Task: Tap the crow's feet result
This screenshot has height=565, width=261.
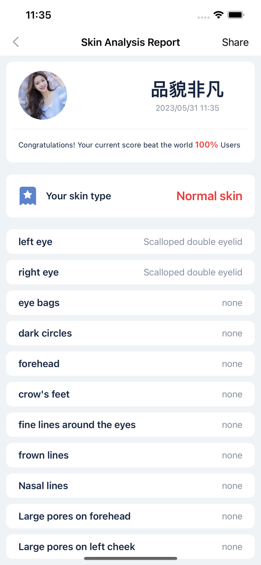Action: (130, 394)
